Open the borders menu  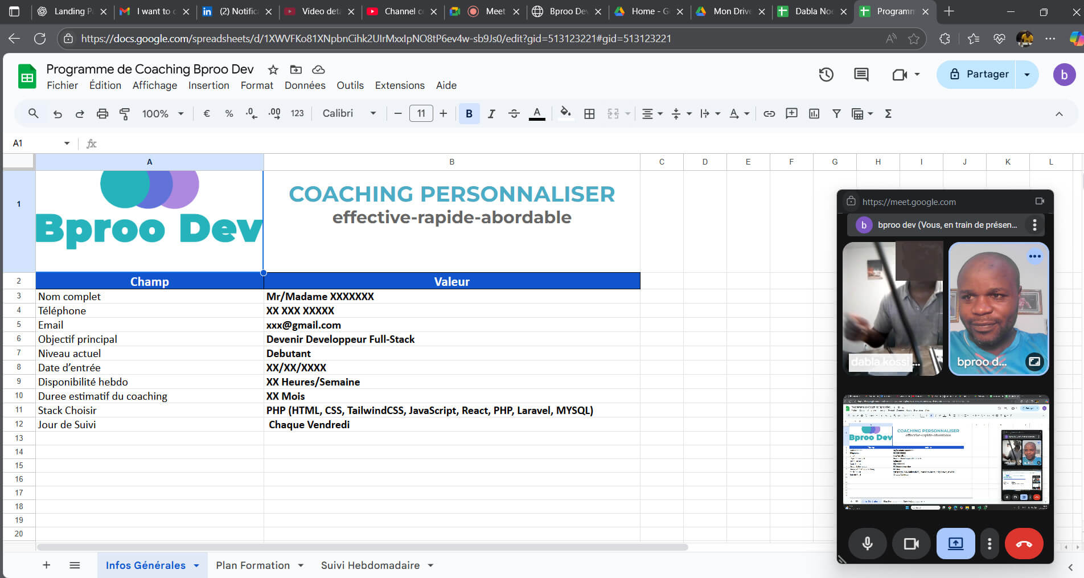[590, 114]
